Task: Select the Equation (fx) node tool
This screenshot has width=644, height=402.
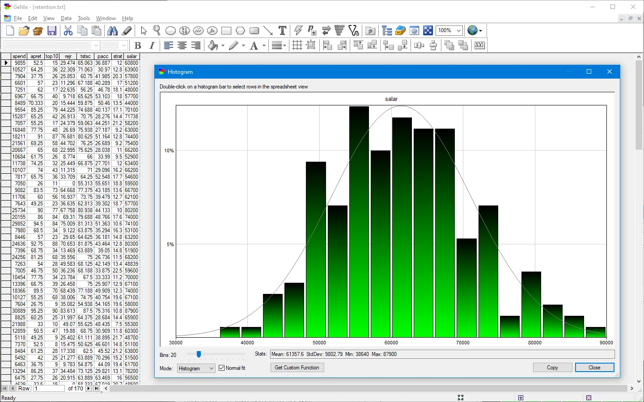Action: (x=212, y=31)
